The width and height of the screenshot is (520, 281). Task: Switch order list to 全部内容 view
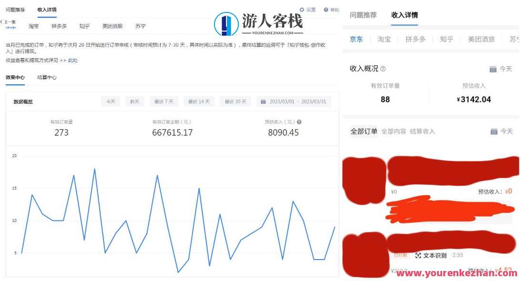(x=394, y=131)
